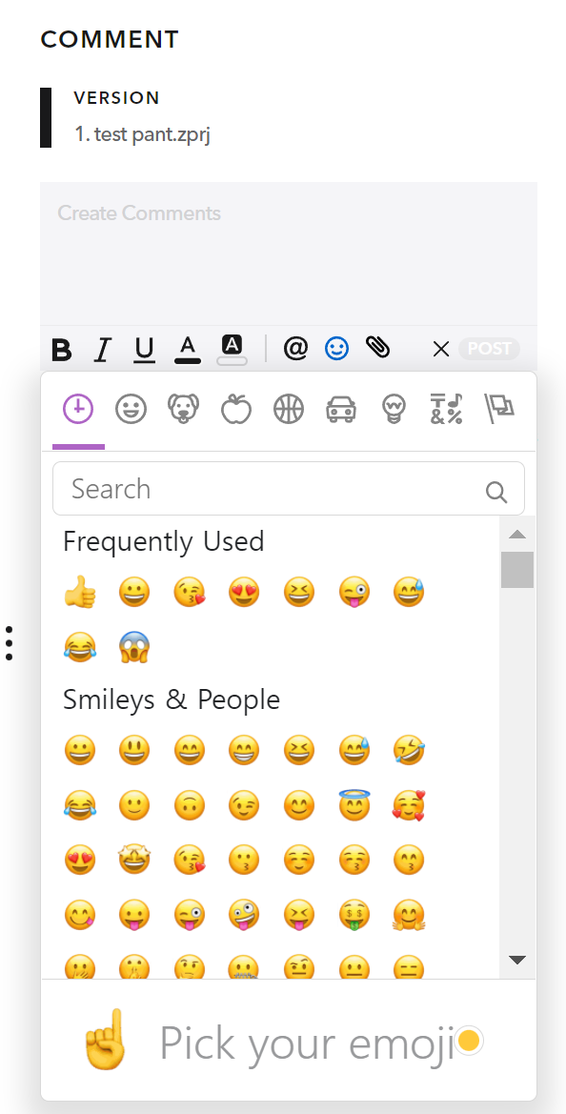Click the @ mention icon
This screenshot has height=1114, width=566.
tap(295, 349)
